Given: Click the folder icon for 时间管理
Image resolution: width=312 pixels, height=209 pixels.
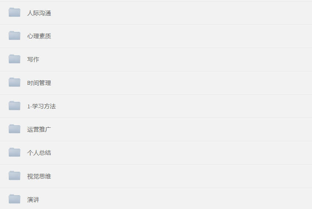Looking at the screenshot, I should [x=14, y=83].
